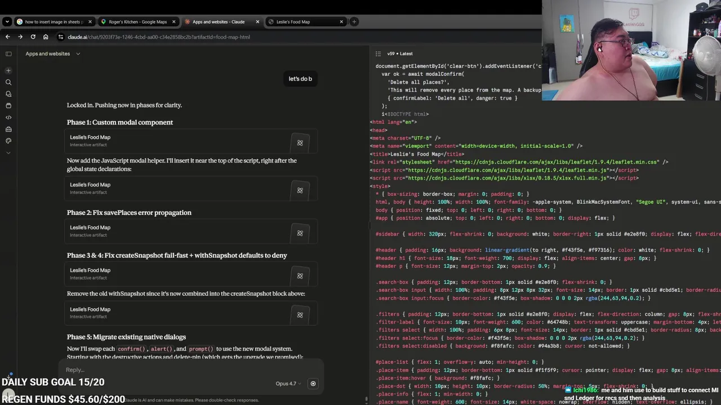This screenshot has height=405, width=721.
Task: Open Phase 1 Leslie's Food Map artifact card
Action: 191,141
